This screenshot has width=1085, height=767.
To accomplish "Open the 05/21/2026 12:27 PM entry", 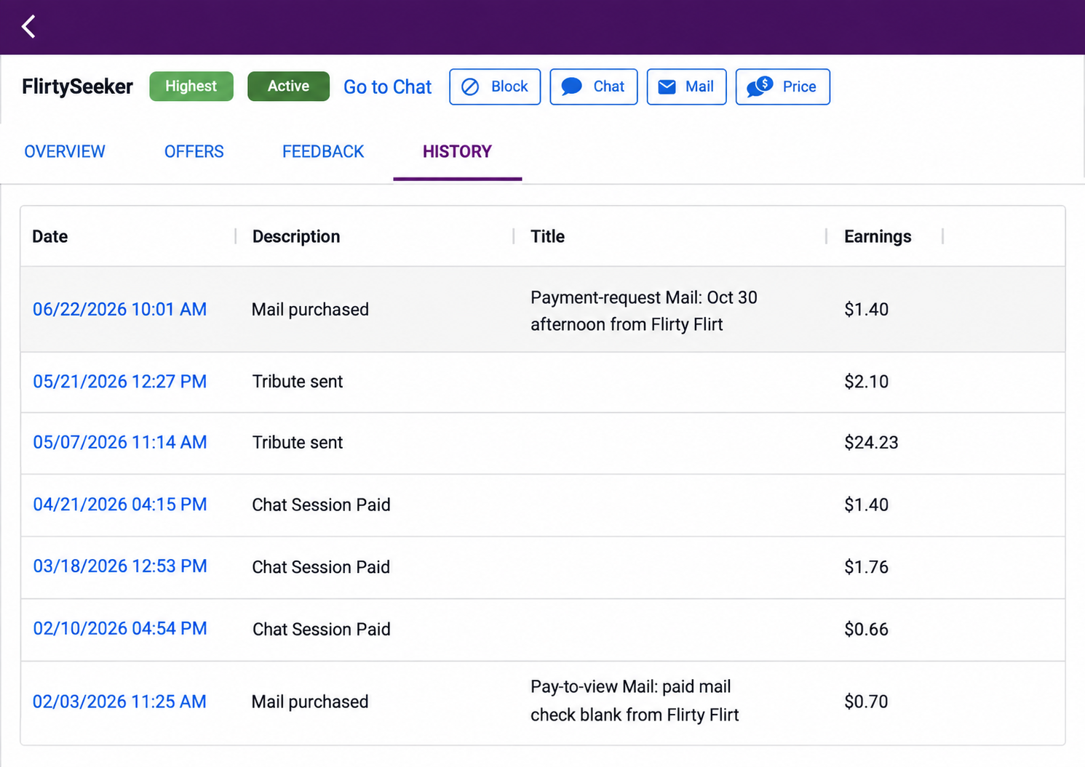I will tap(120, 382).
